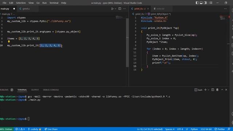This screenshot has width=233, height=131.
Task: Open more actions for right editor group
Action: point(225,9)
